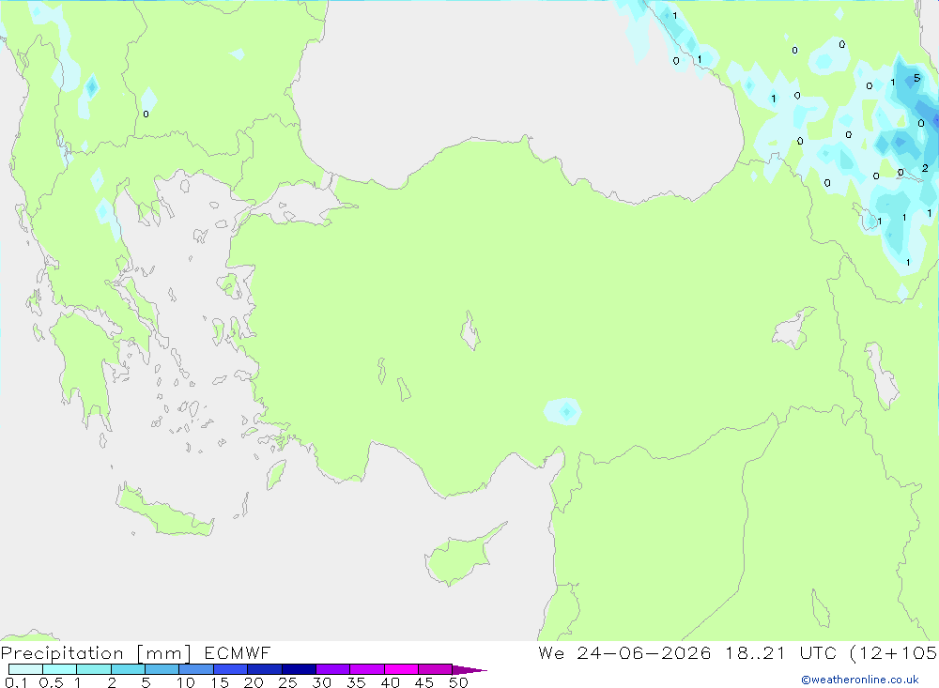
Task: Click the island of Crete on the map
Action: tap(164, 512)
